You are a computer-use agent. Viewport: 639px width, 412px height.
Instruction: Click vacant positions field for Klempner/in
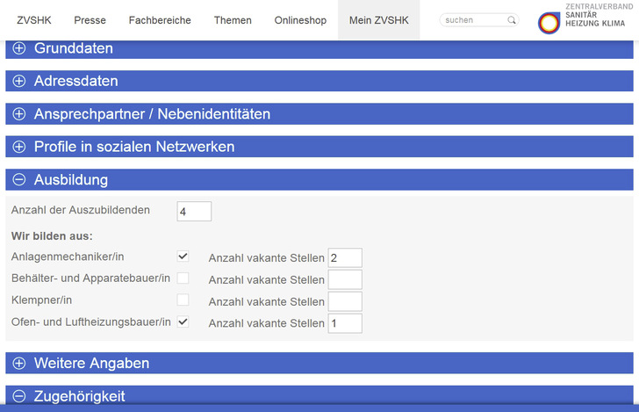345,301
